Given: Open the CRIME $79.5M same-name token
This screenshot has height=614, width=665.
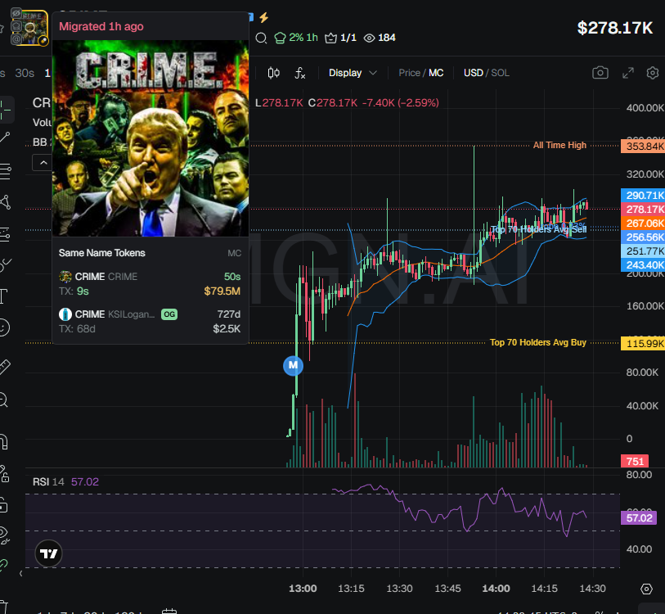Looking at the screenshot, I should point(150,283).
